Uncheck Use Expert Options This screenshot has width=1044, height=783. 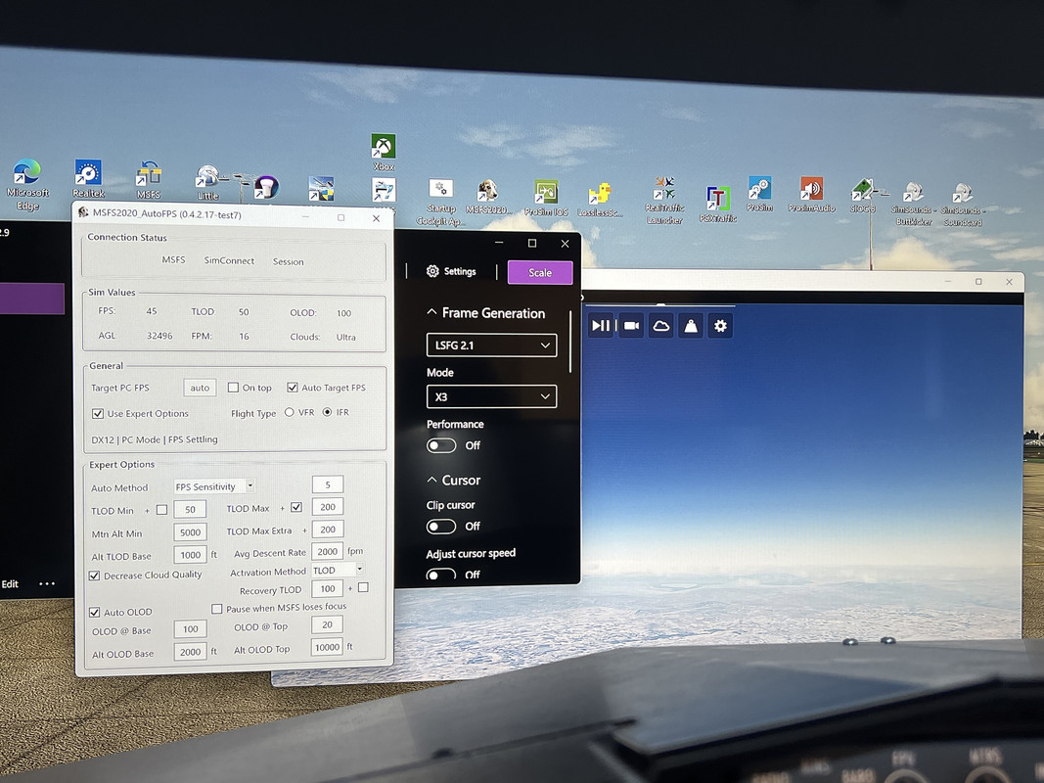98,413
